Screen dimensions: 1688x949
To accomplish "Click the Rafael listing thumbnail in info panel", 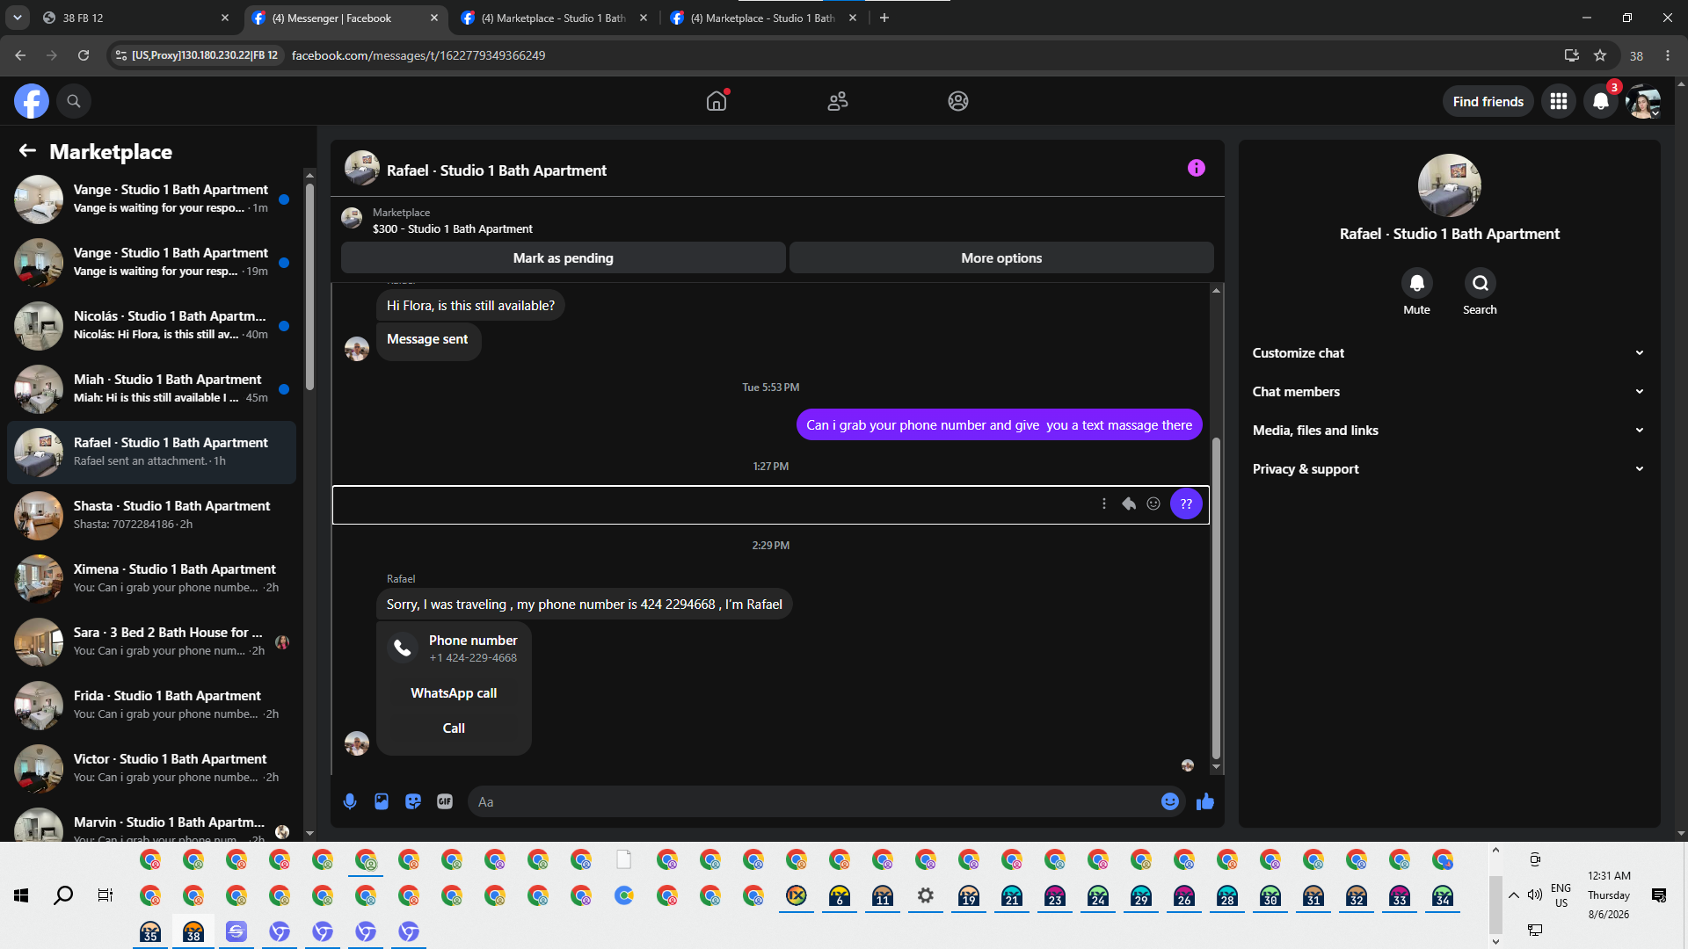I will 1449,185.
